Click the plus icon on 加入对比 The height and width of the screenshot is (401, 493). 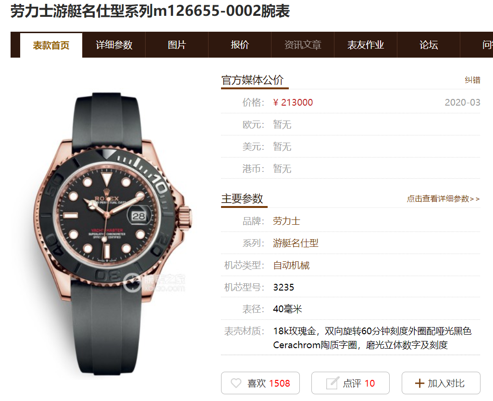click(x=419, y=383)
